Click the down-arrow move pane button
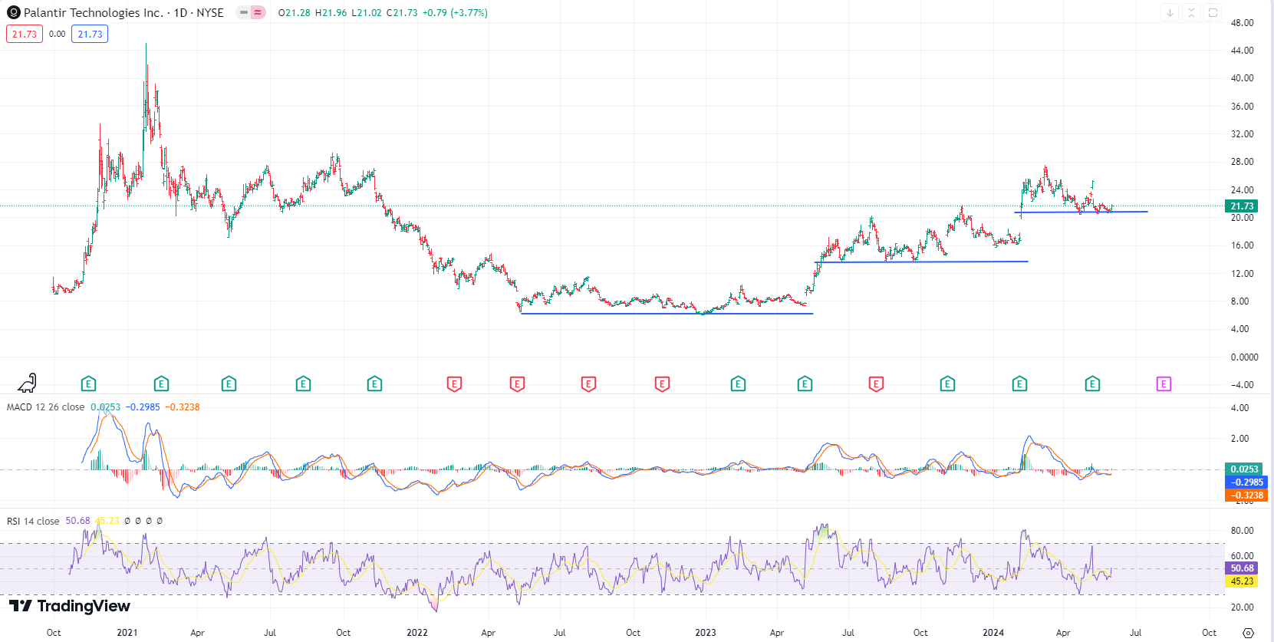This screenshot has height=642, width=1274. point(1170,12)
